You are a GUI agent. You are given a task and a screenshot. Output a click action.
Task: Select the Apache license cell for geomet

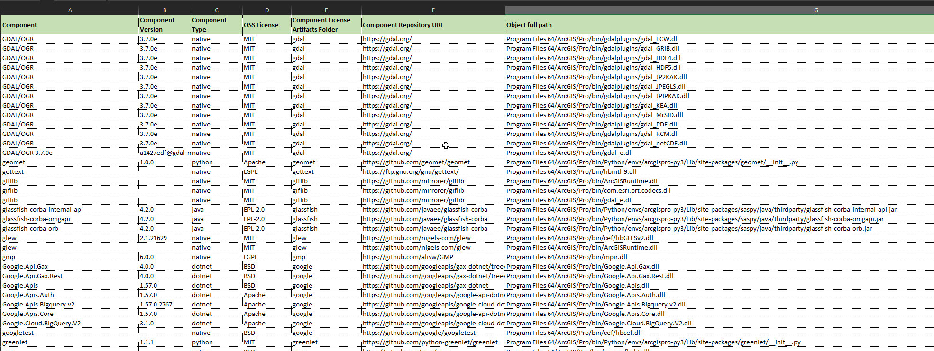[x=267, y=162]
